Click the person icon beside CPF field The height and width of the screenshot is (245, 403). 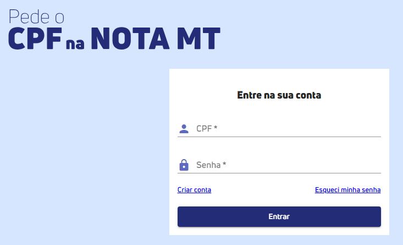184,129
